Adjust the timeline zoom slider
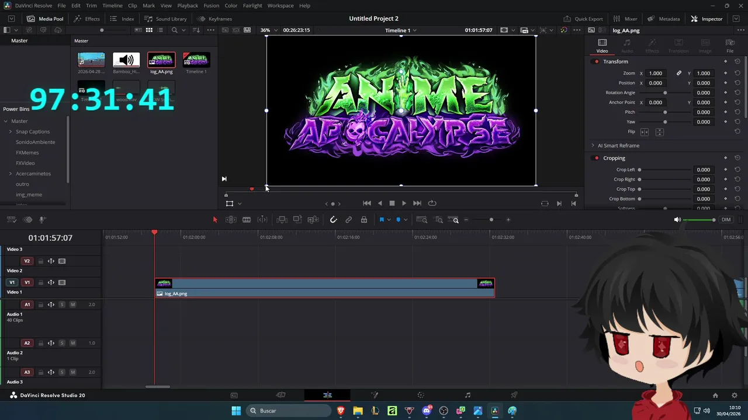 [491, 220]
